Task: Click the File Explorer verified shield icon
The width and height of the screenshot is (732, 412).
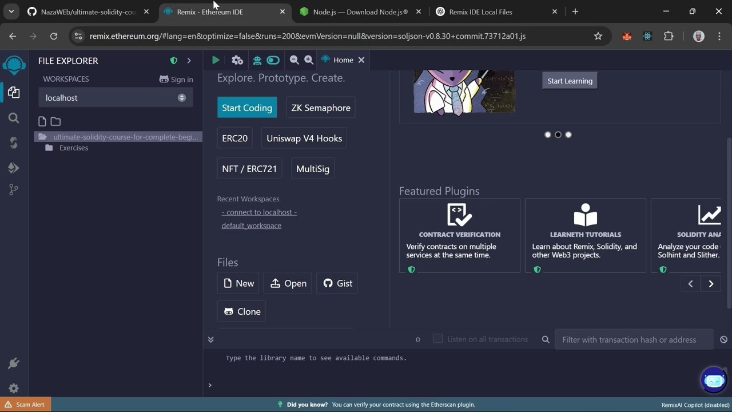Action: (174, 61)
